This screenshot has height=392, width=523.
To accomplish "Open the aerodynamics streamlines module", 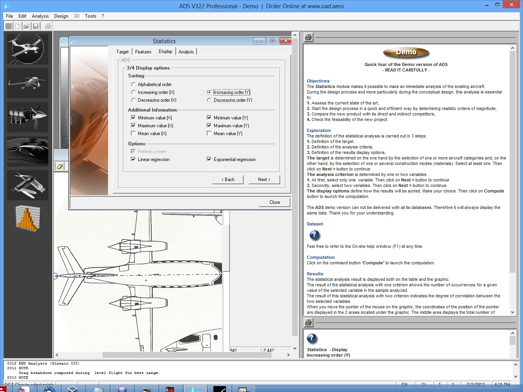I will 28,152.
